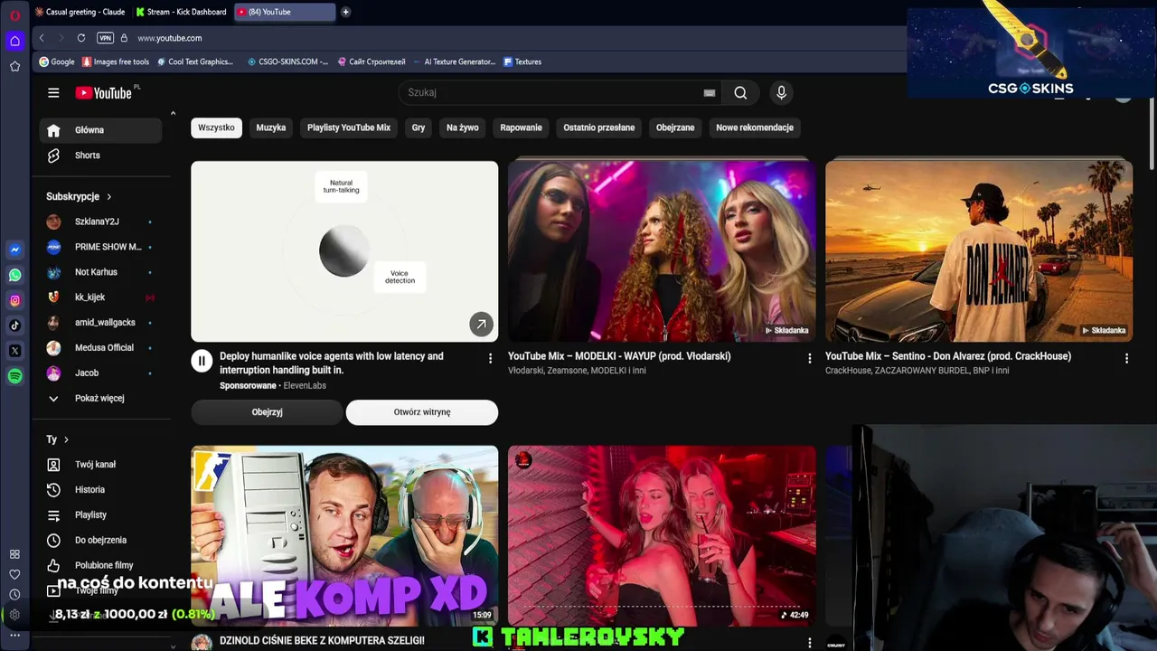Open the Medusa Official channel
The width and height of the screenshot is (1157, 651).
click(x=100, y=348)
